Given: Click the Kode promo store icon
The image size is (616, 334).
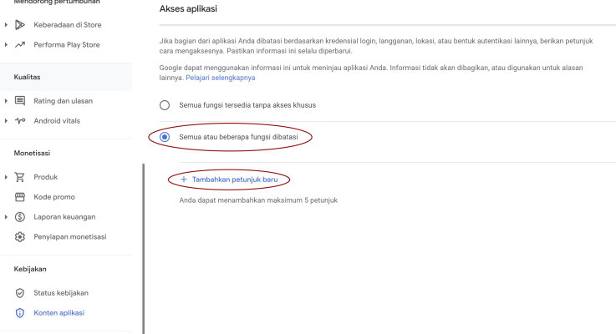Looking at the screenshot, I should pyautogui.click(x=20, y=197).
